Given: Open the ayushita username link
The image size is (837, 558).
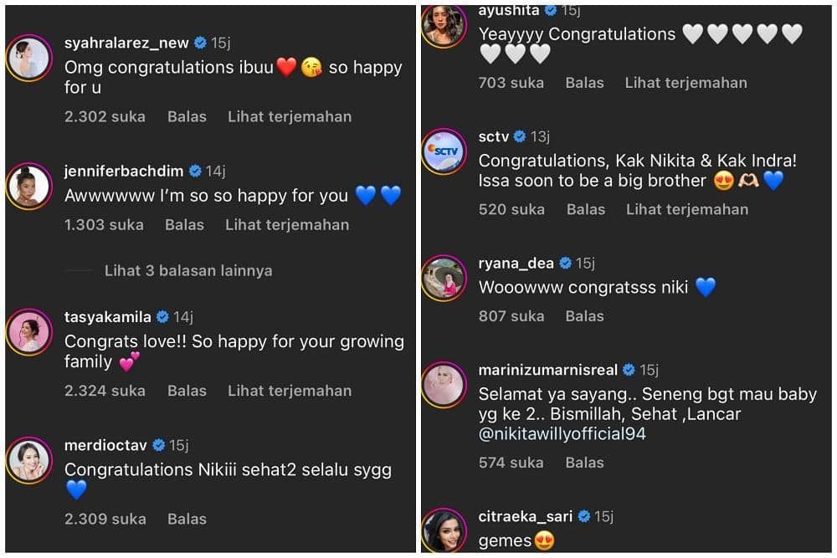Looking at the screenshot, I should pos(507,11).
